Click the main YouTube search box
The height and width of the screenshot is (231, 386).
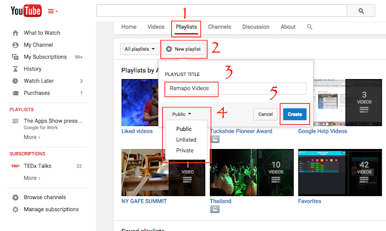pyautogui.click(x=222, y=11)
